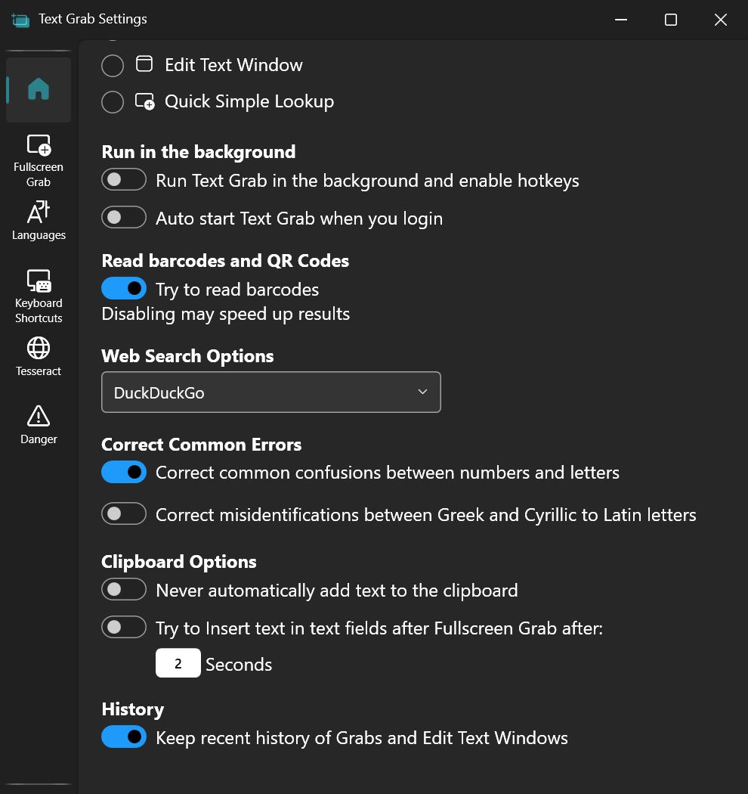Image resolution: width=748 pixels, height=794 pixels.
Task: Turn off number and letter confusion correction
Action: click(x=124, y=472)
